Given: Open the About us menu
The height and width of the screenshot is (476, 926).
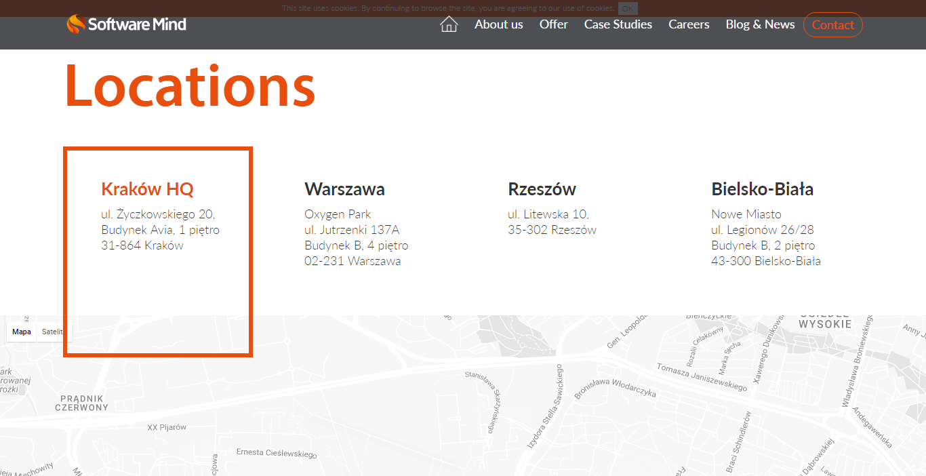Looking at the screenshot, I should [x=499, y=24].
